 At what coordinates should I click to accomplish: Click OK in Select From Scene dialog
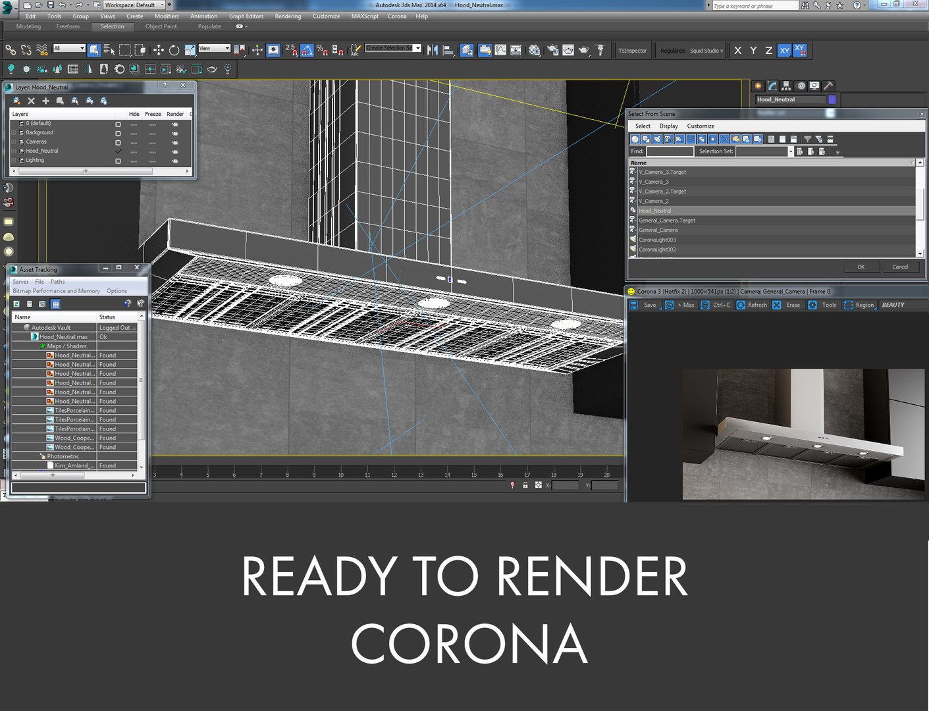(861, 267)
